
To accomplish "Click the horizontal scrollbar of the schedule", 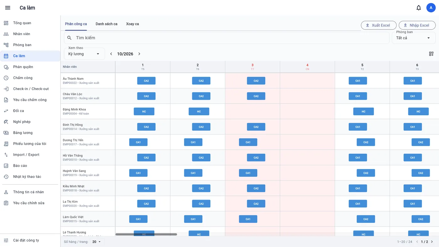I will click(x=146, y=234).
